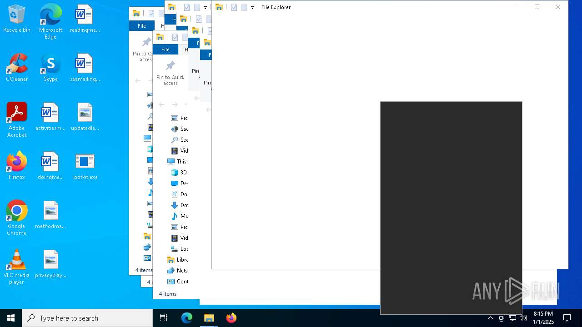Select the Vid item directly above This PC
The height and width of the screenshot is (327, 582).
tap(179, 151)
